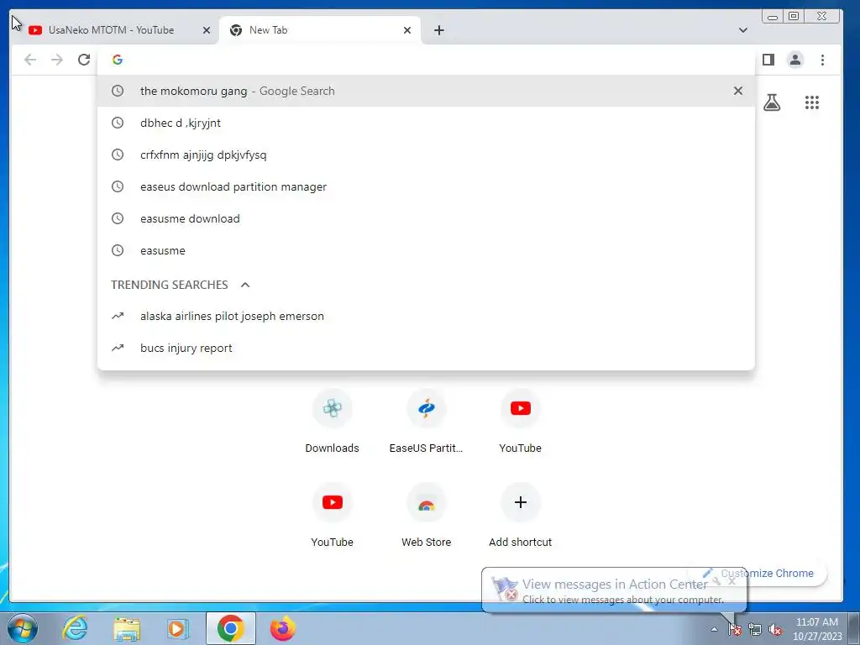The width and height of the screenshot is (860, 645).
Task: Open Action Center flag tray icon
Action: [735, 629]
